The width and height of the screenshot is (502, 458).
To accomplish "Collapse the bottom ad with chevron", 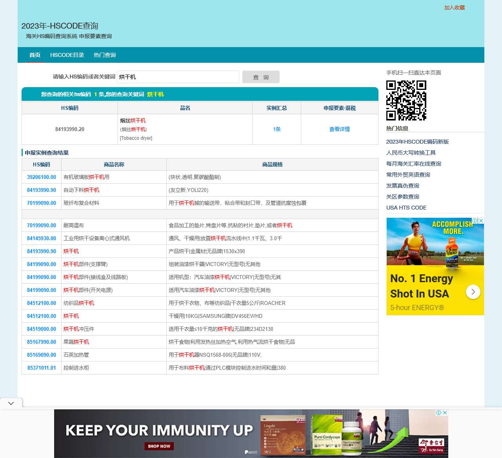I will (x=11, y=403).
